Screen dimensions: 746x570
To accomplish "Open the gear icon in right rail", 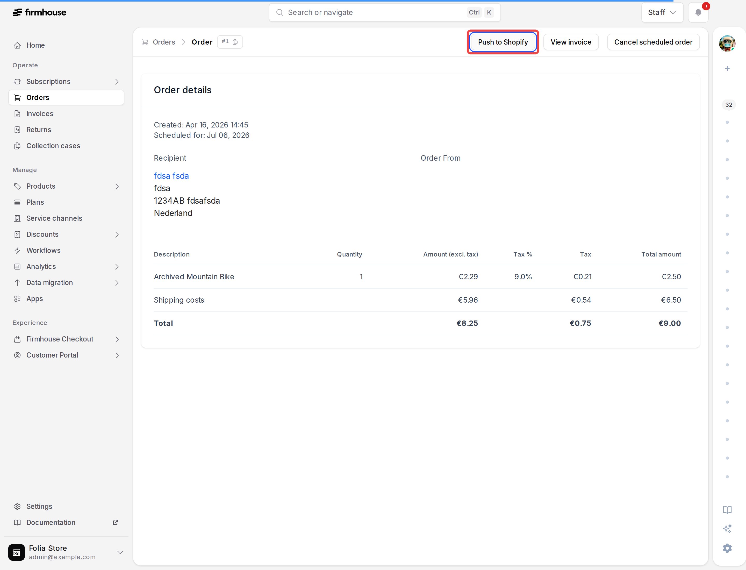I will (x=727, y=548).
